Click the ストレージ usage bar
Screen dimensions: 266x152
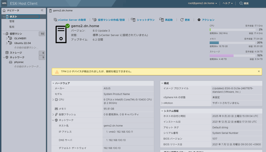pyautogui.click(x=232, y=56)
